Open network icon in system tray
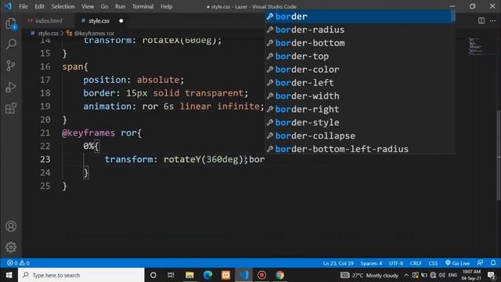 pos(433,275)
